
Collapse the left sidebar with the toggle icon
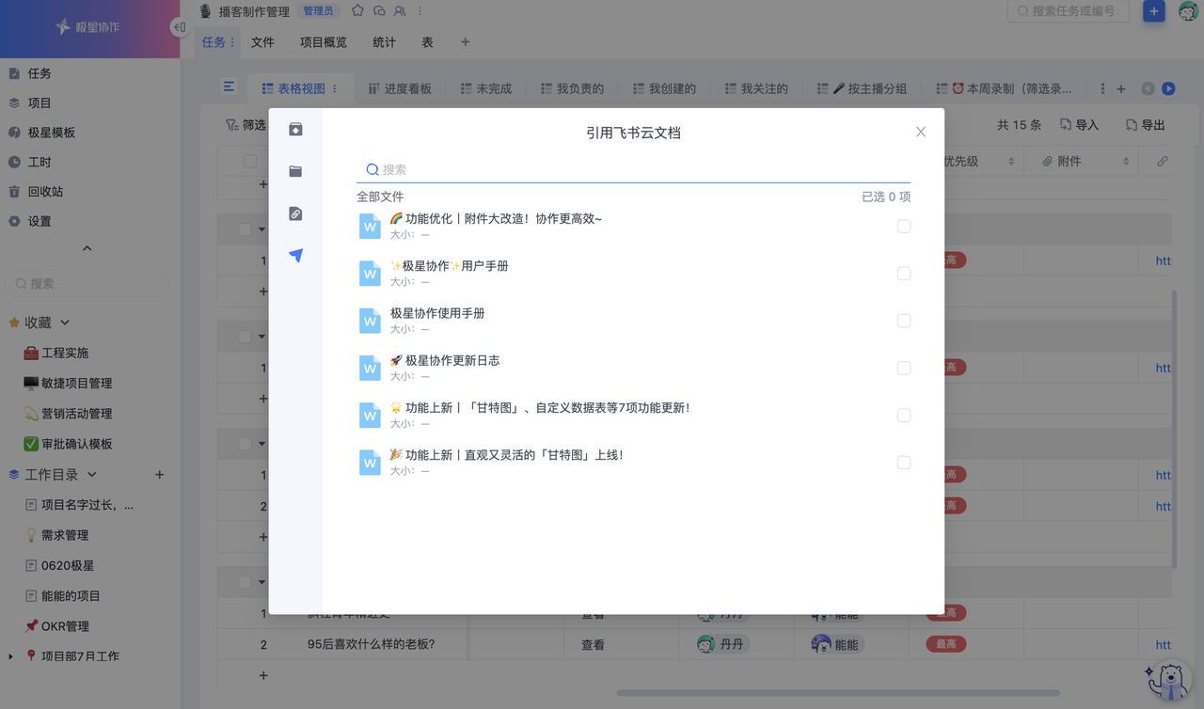pos(179,27)
